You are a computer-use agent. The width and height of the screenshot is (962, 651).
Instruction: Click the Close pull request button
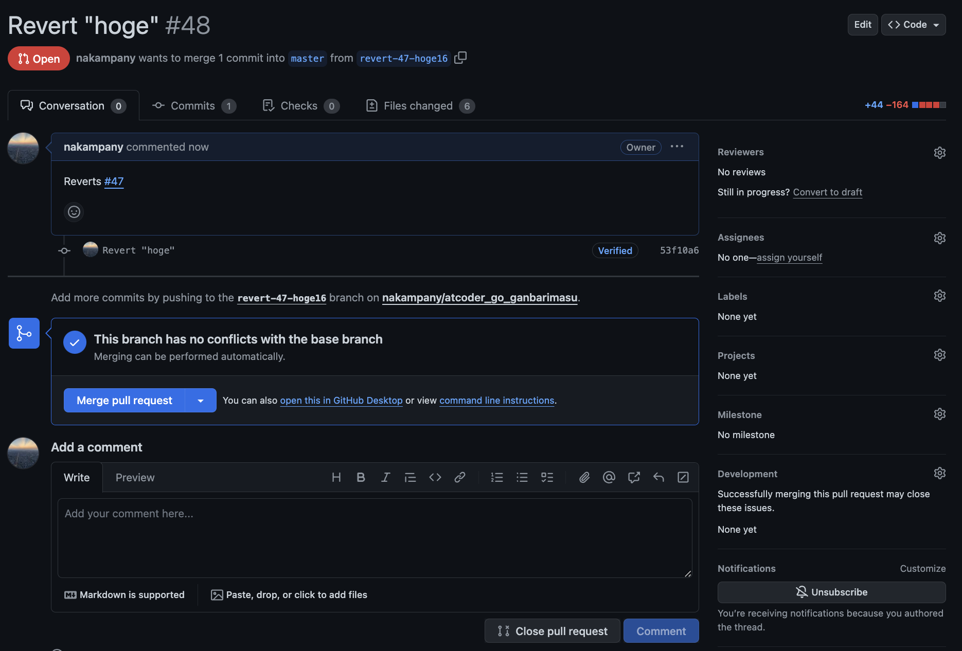pyautogui.click(x=553, y=631)
